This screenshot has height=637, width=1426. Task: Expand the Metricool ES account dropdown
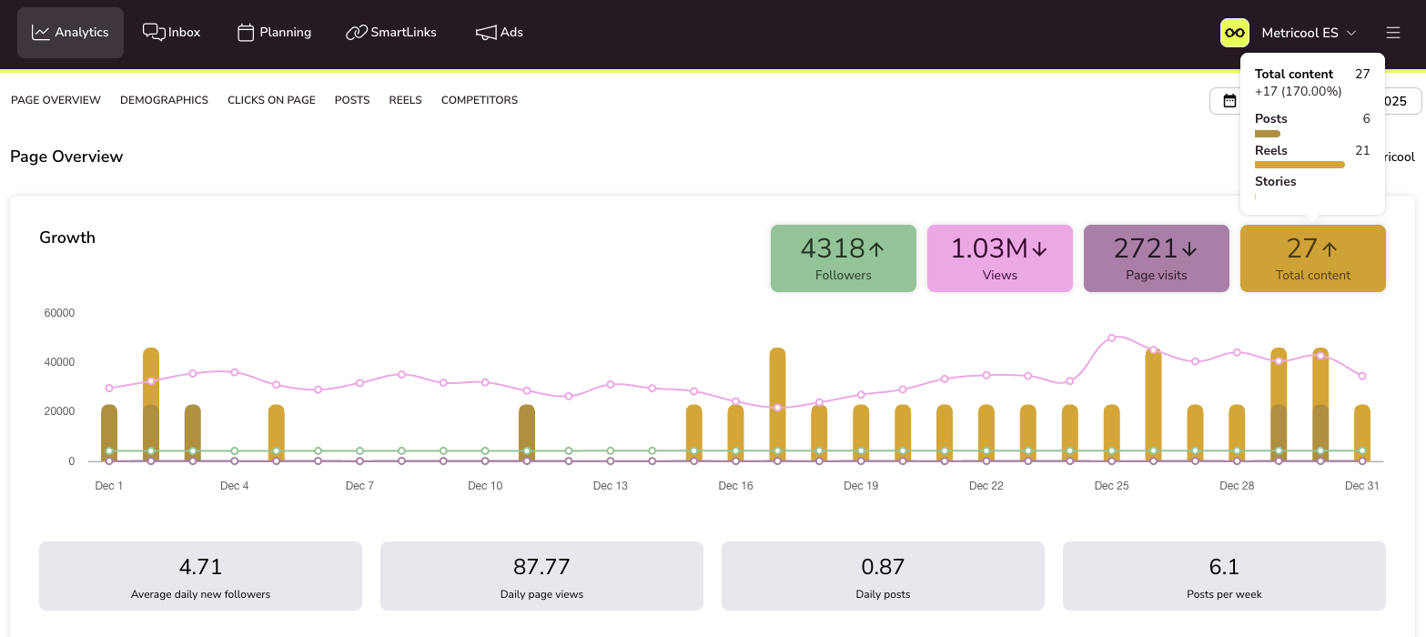[1309, 33]
